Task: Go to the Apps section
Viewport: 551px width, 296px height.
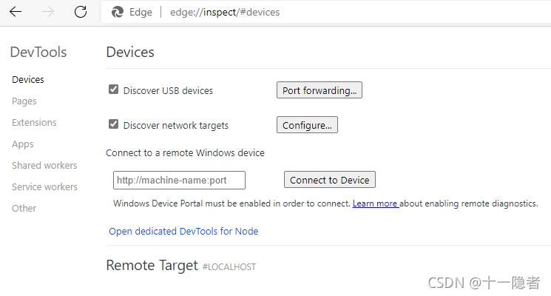Action: 23,144
